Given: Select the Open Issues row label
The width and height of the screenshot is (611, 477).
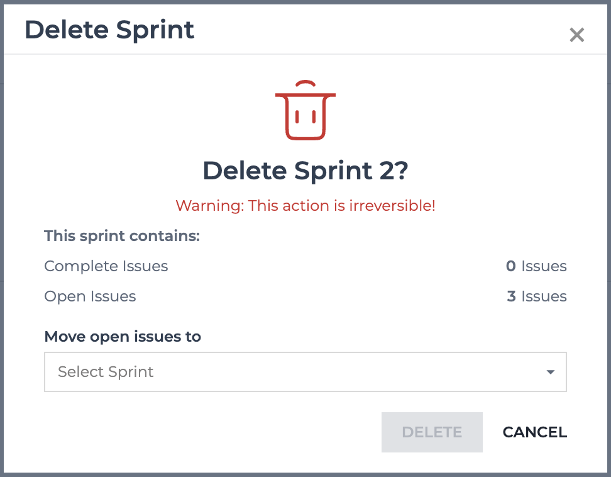Looking at the screenshot, I should pyautogui.click(x=90, y=296).
